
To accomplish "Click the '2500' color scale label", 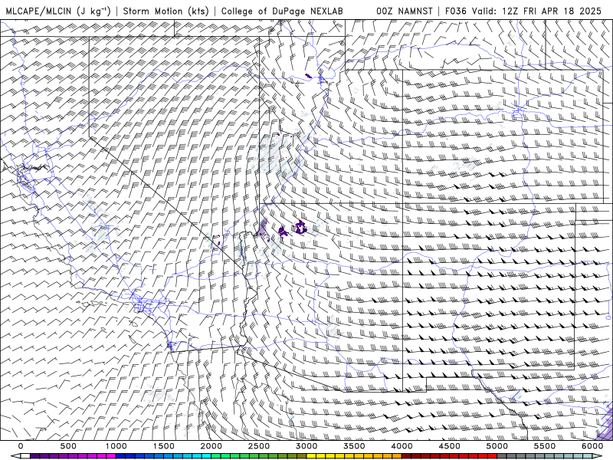I will [x=259, y=446].
